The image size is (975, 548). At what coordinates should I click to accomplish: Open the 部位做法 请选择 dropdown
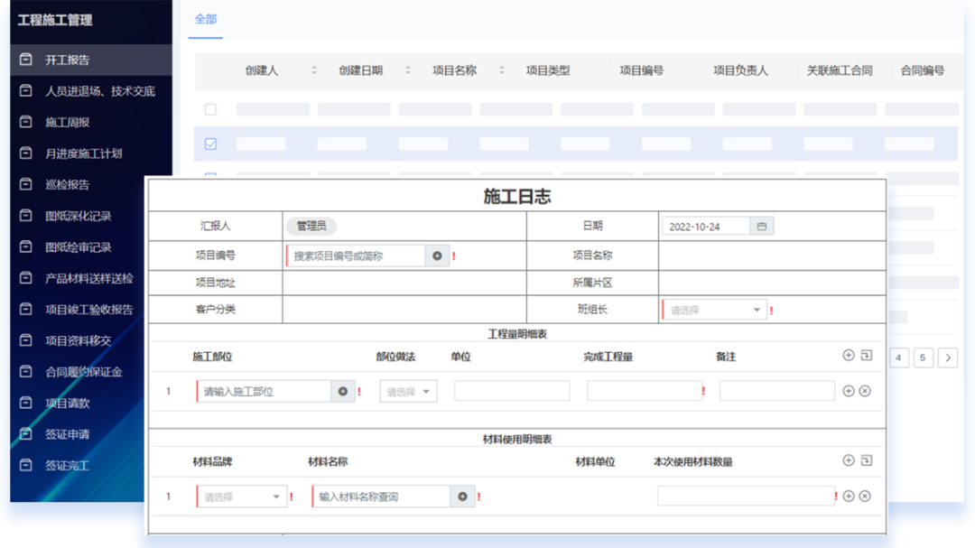(407, 391)
